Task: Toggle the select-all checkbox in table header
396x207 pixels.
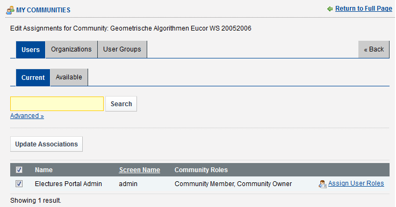Action: (x=19, y=169)
